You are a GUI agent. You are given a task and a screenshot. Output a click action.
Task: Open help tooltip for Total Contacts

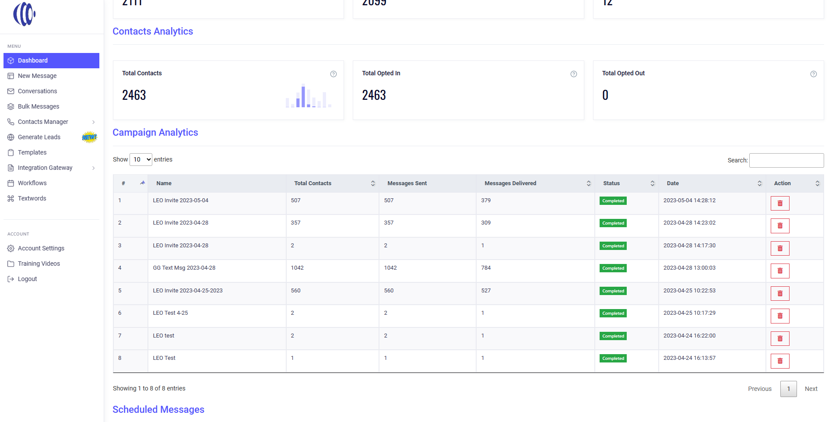pyautogui.click(x=334, y=74)
